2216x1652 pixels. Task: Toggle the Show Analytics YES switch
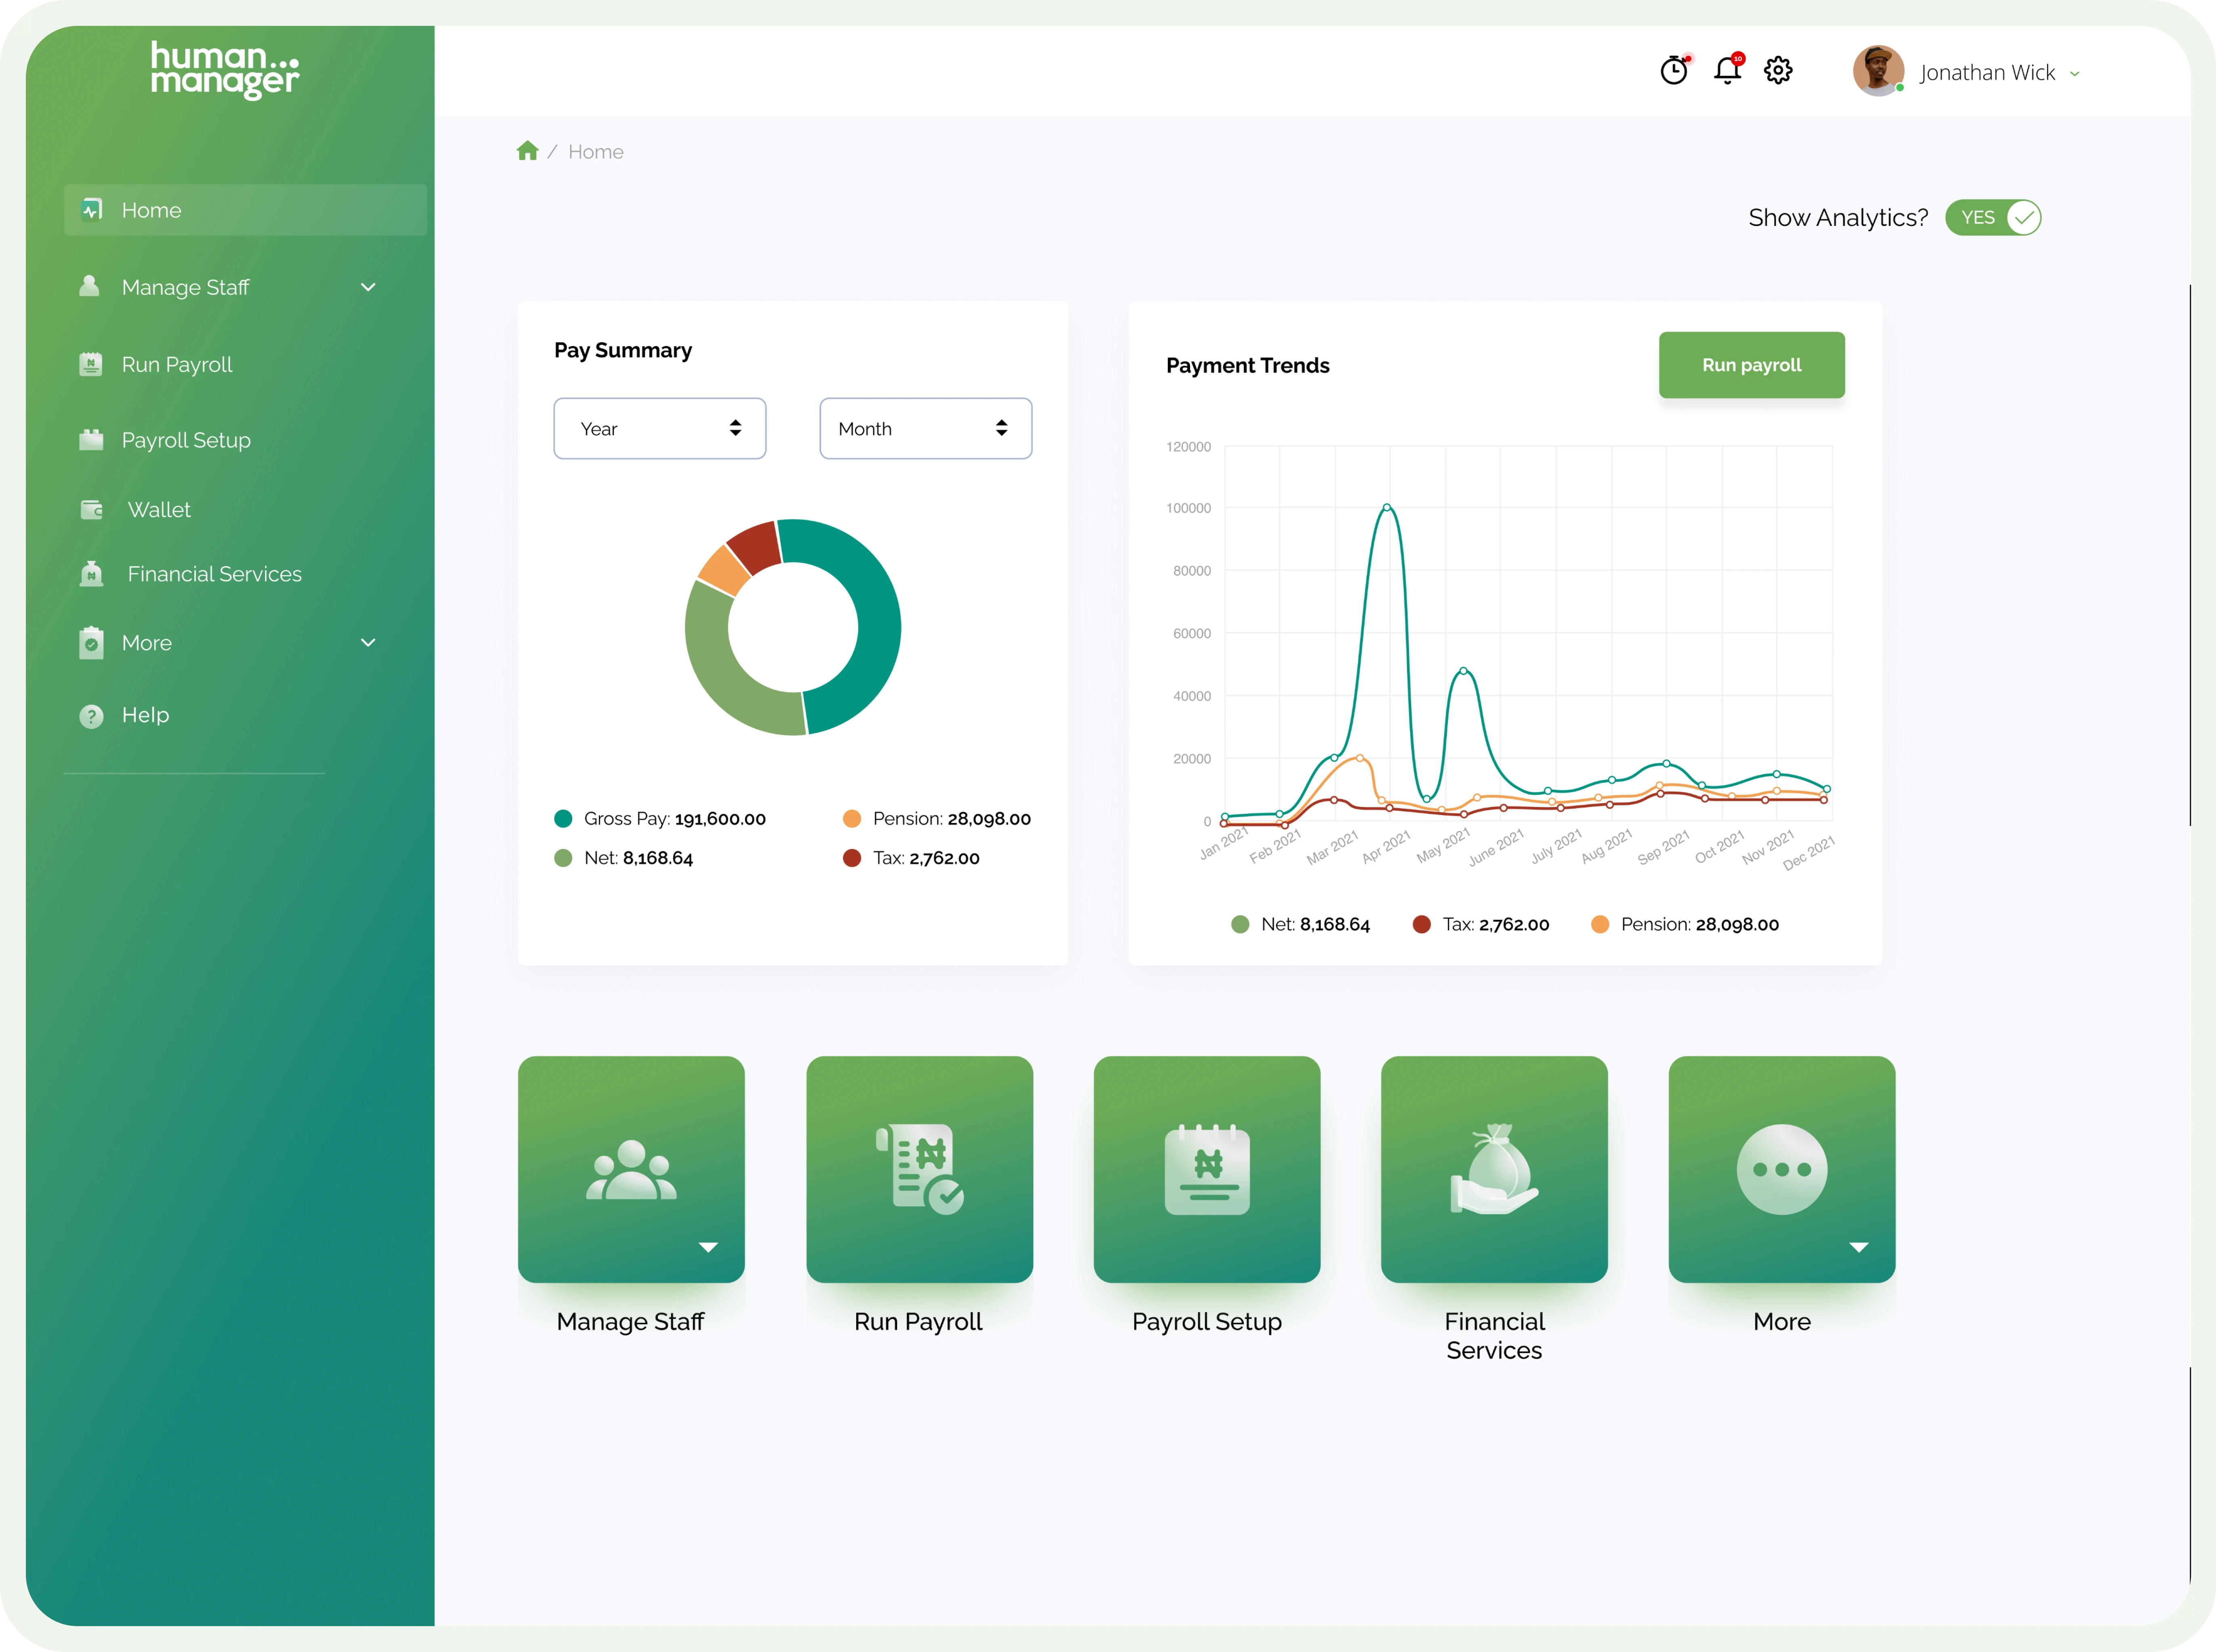tap(1993, 218)
